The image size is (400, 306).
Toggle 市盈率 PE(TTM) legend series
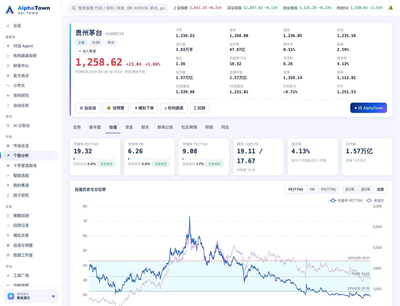[346, 201]
